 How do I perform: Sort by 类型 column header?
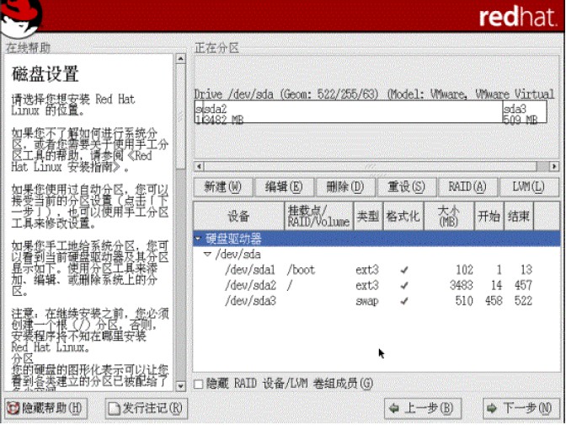point(368,216)
